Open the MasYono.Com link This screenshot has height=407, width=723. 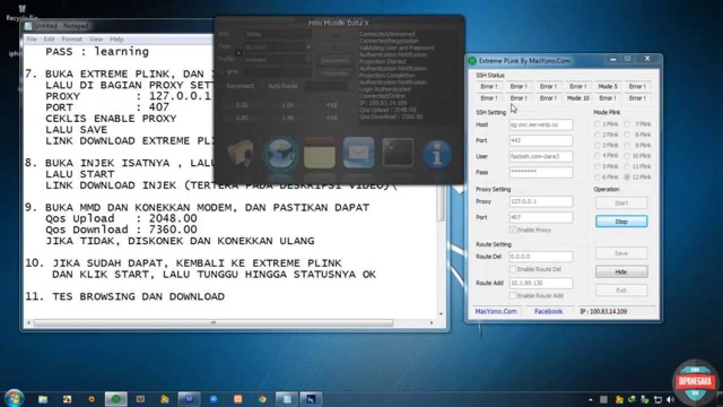coord(495,311)
